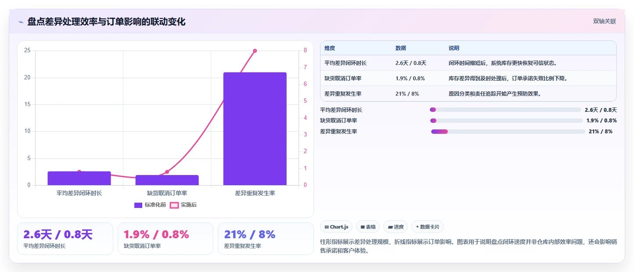
Task: Click the purple 标准化前 legend swatch
Action: coord(138,205)
